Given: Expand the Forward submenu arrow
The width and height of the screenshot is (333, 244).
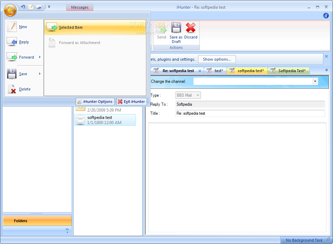Looking at the screenshot, I should tap(40, 57).
